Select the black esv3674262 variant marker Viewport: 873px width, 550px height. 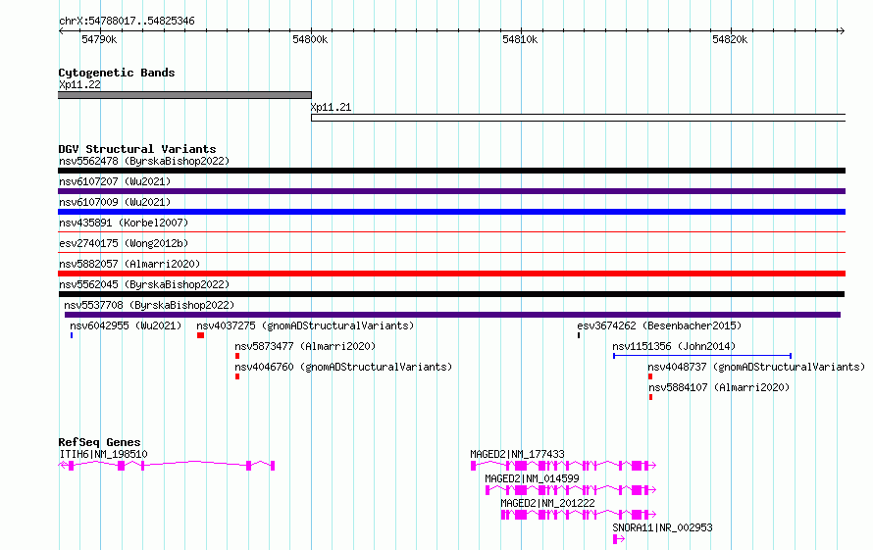point(579,335)
